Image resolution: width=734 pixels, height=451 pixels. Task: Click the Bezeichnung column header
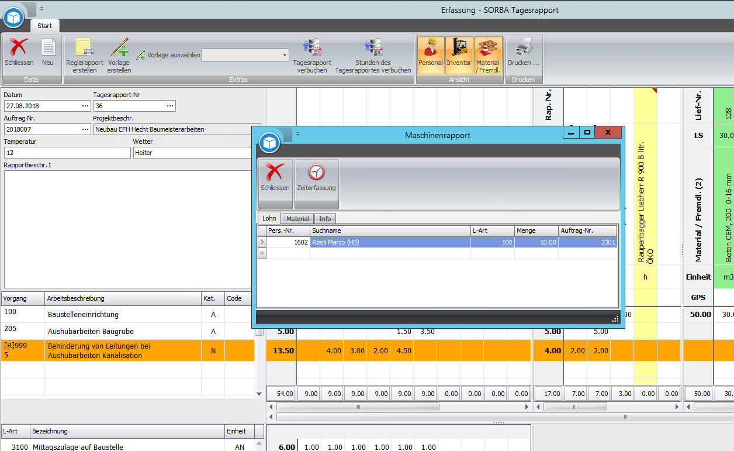point(127,431)
